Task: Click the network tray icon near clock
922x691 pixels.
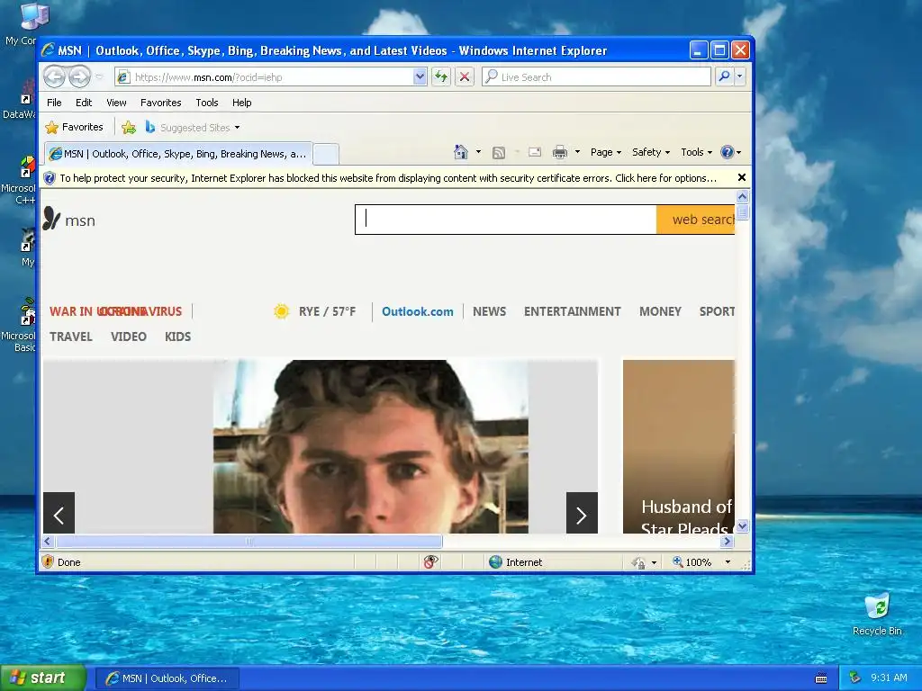Action: point(855,678)
